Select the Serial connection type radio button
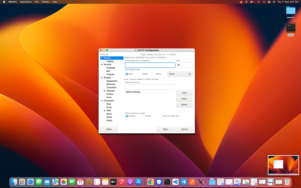 [141, 74]
